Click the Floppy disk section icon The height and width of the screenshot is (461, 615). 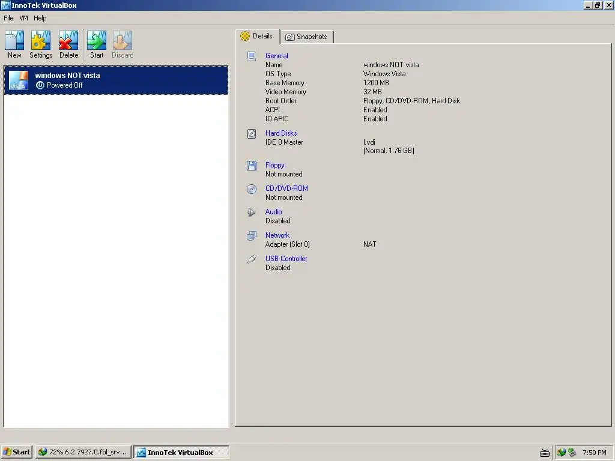(x=252, y=166)
